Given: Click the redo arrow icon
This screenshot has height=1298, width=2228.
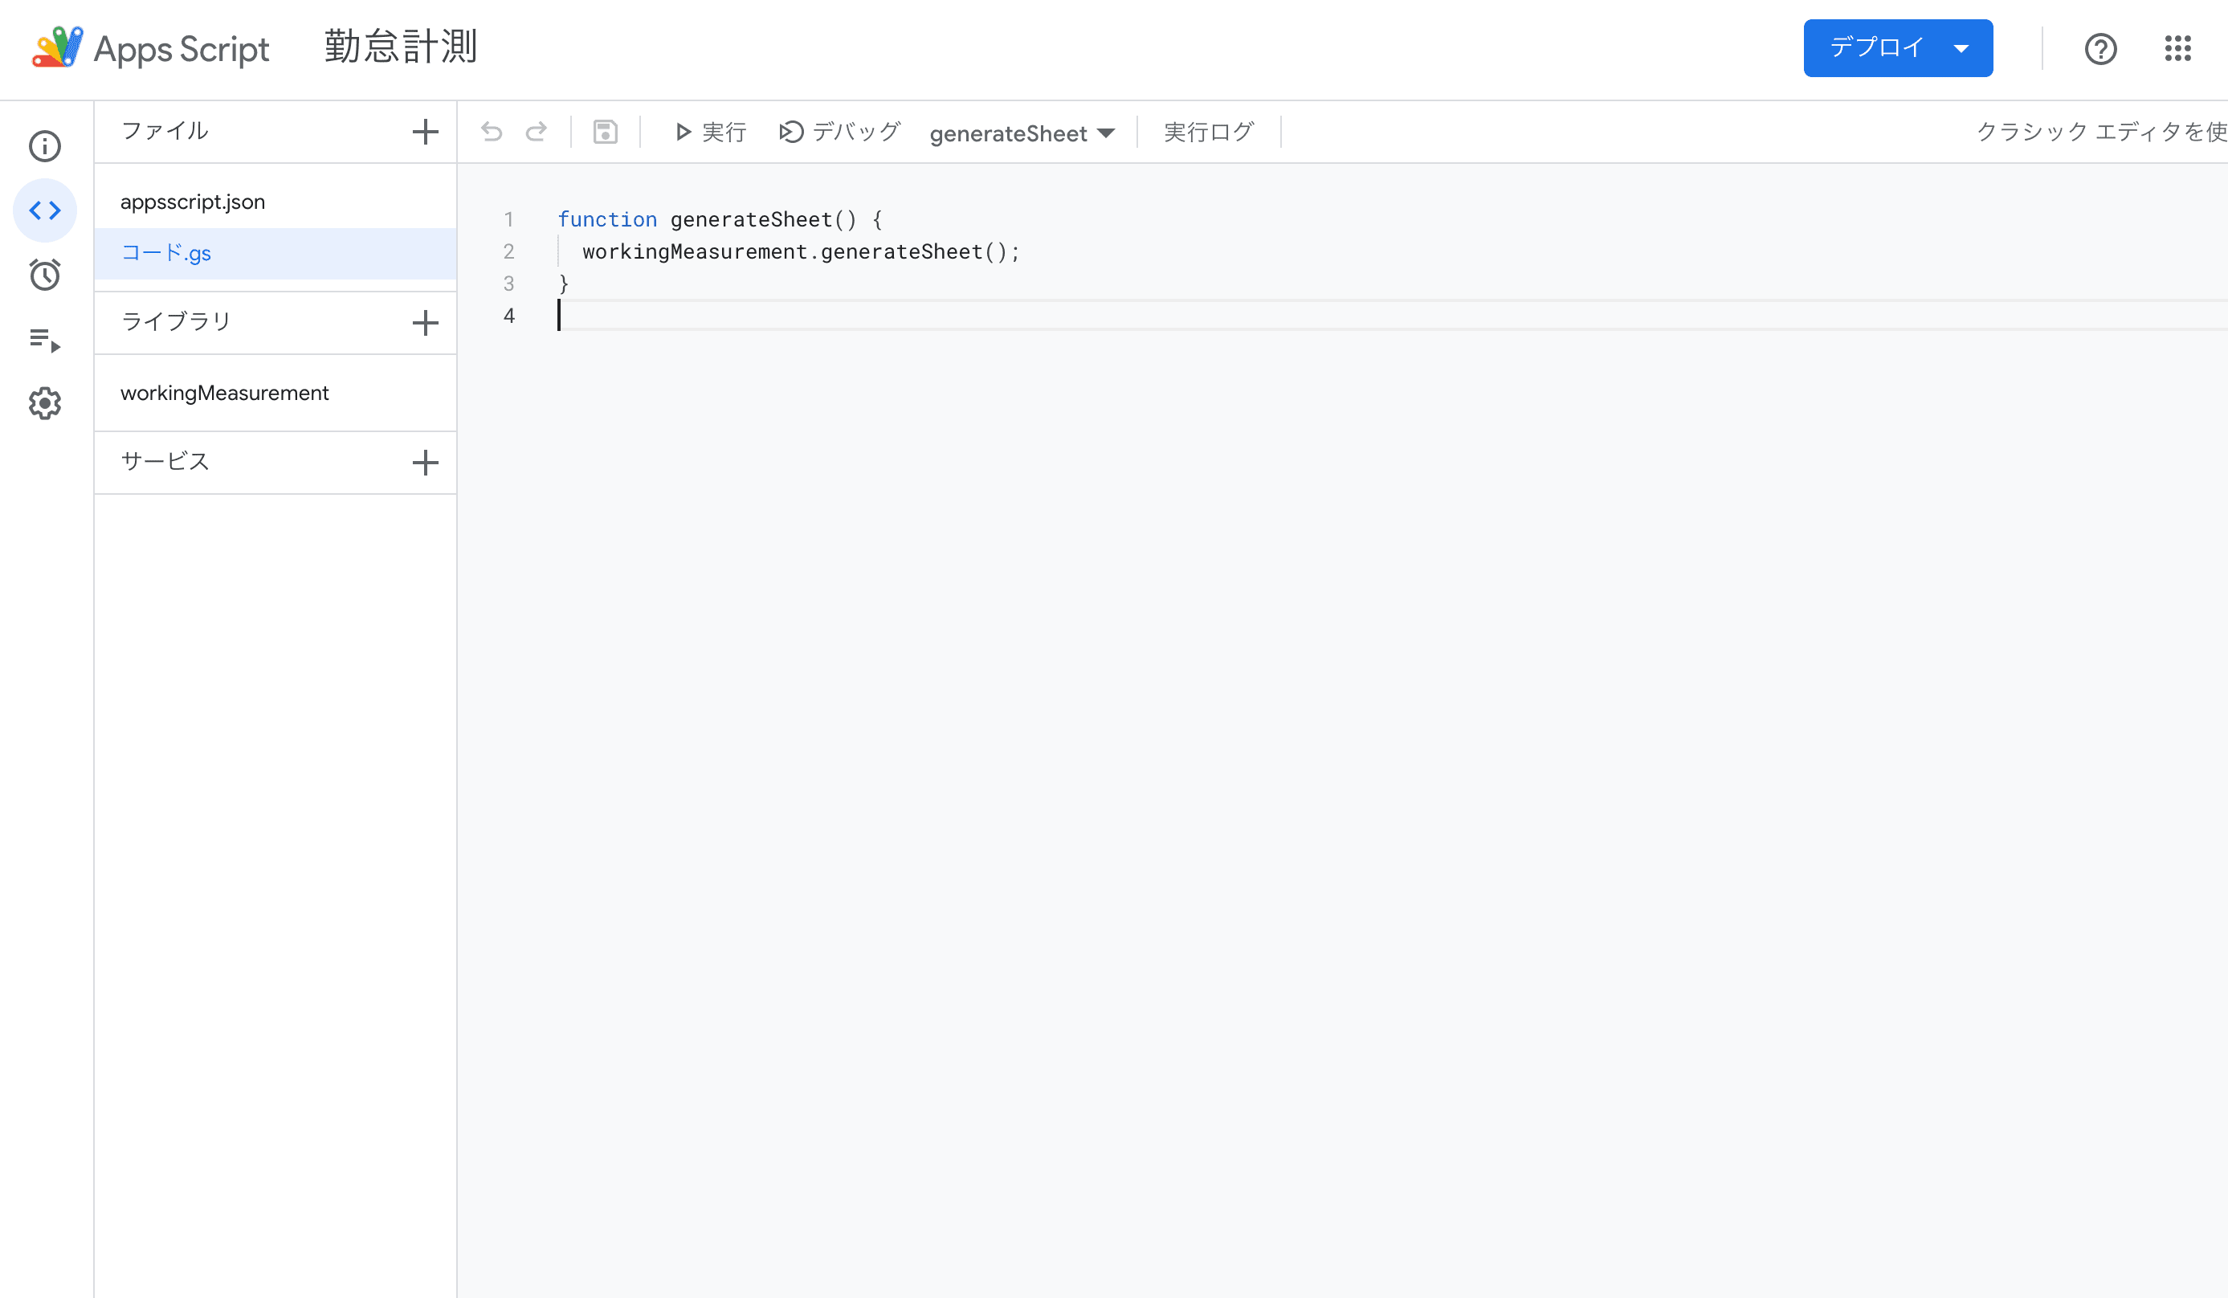Looking at the screenshot, I should tap(536, 132).
